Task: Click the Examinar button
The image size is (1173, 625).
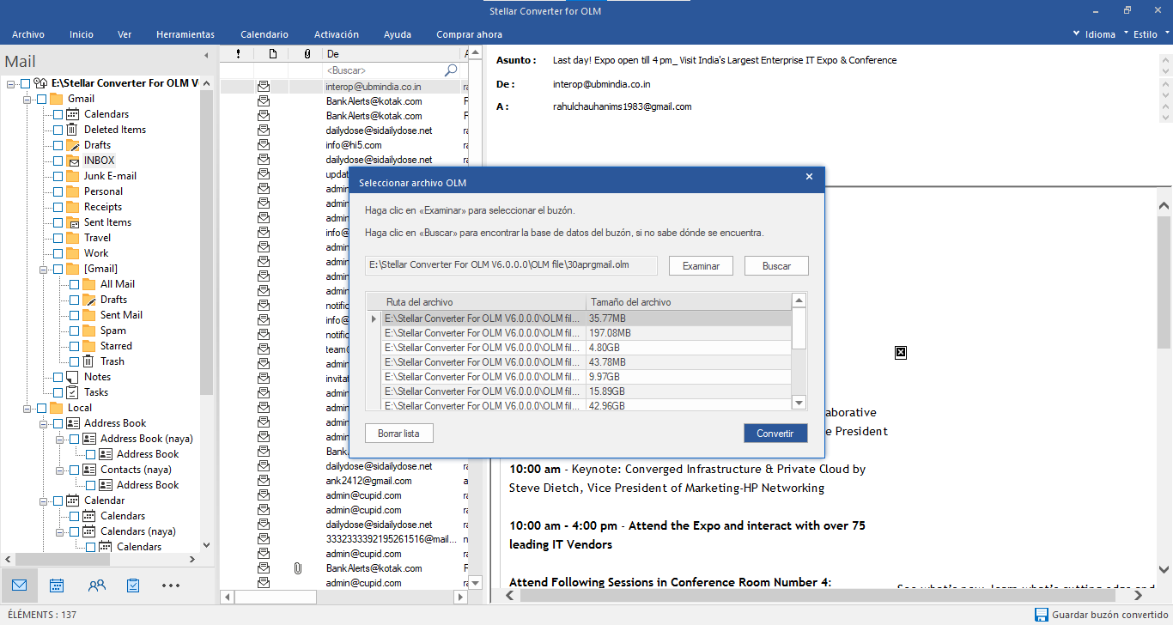Action: pos(701,266)
